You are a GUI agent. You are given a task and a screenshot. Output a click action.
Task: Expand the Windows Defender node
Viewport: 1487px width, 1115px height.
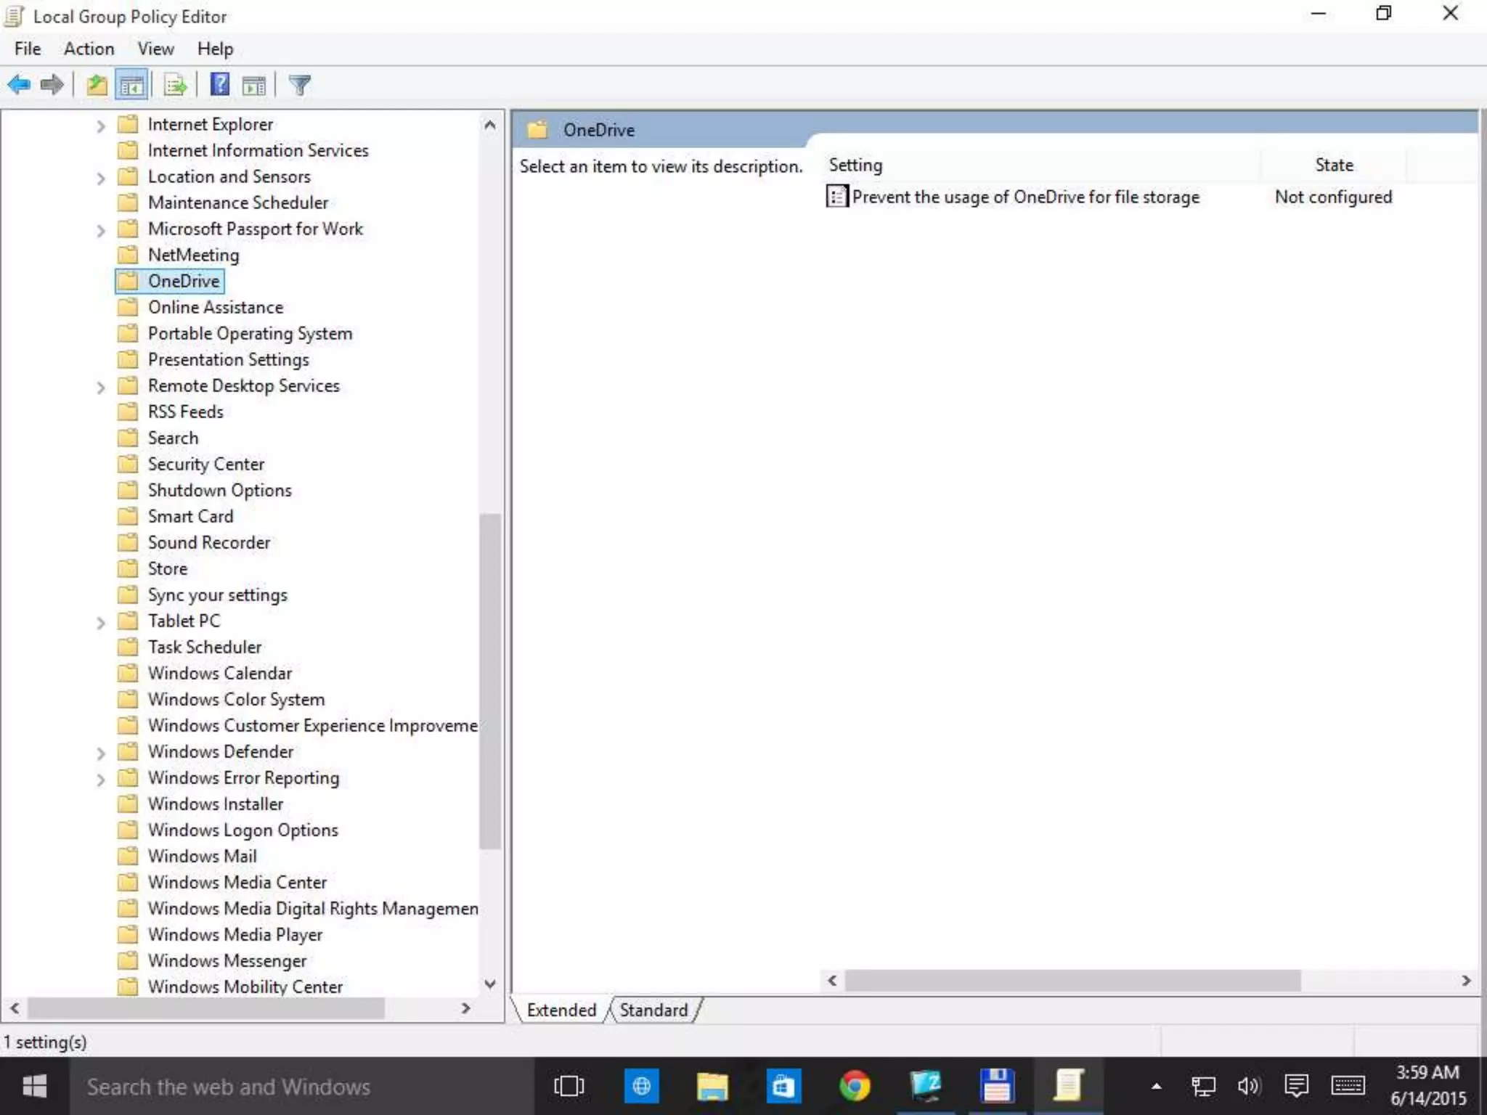(x=101, y=753)
